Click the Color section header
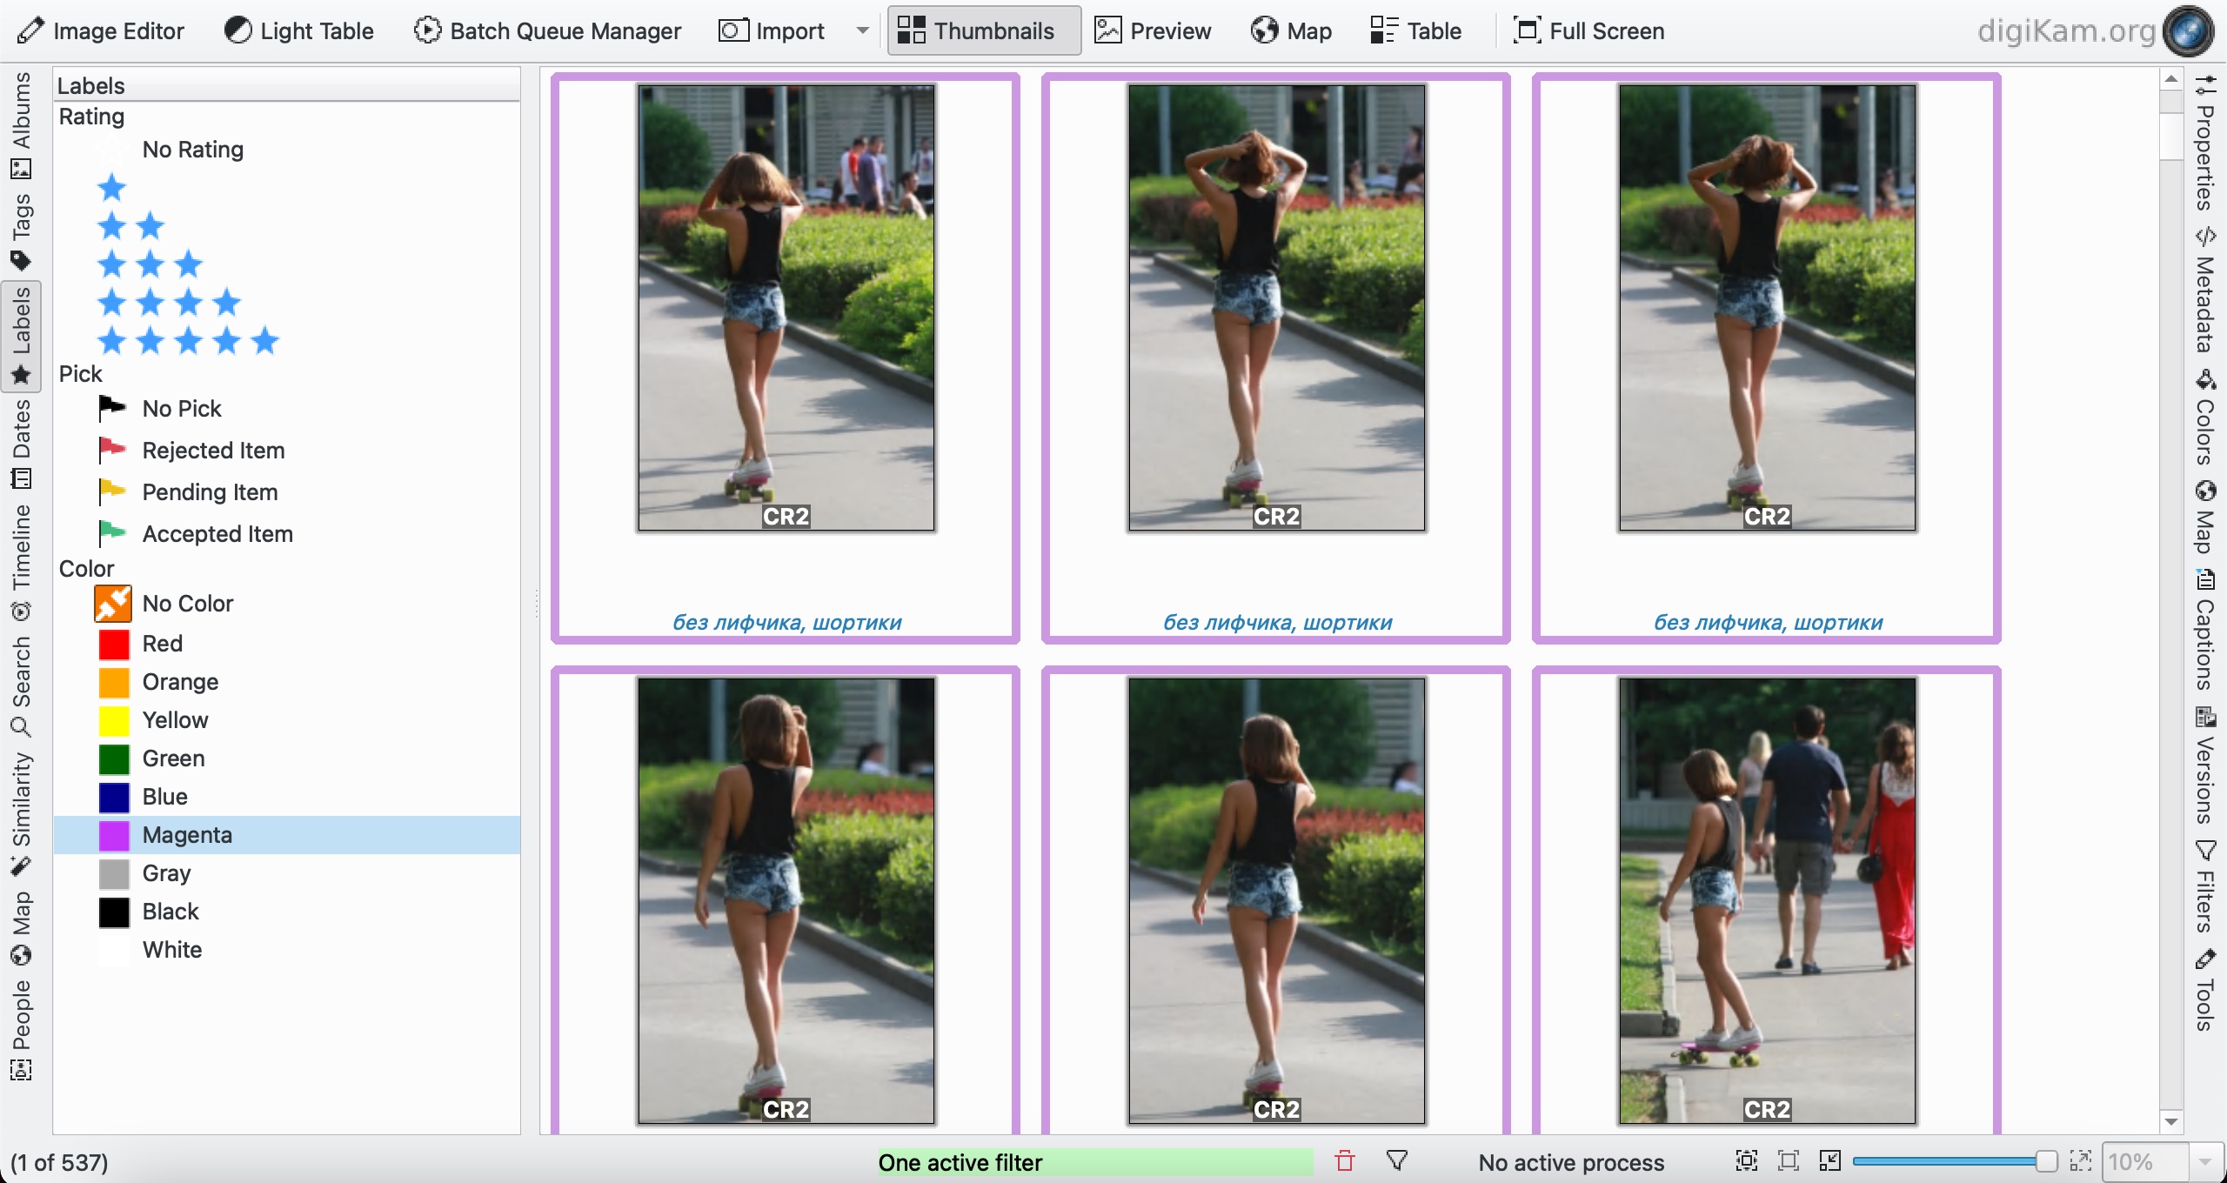 tap(86, 569)
